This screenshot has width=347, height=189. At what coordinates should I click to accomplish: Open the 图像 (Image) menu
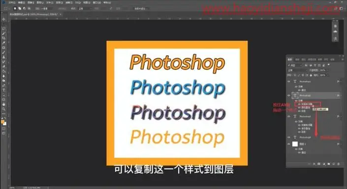31,2
